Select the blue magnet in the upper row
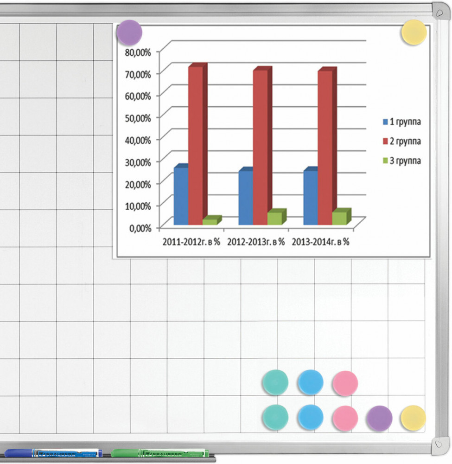 pyautogui.click(x=310, y=383)
